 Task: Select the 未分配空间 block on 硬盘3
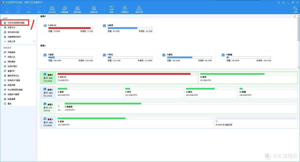click(256, 121)
